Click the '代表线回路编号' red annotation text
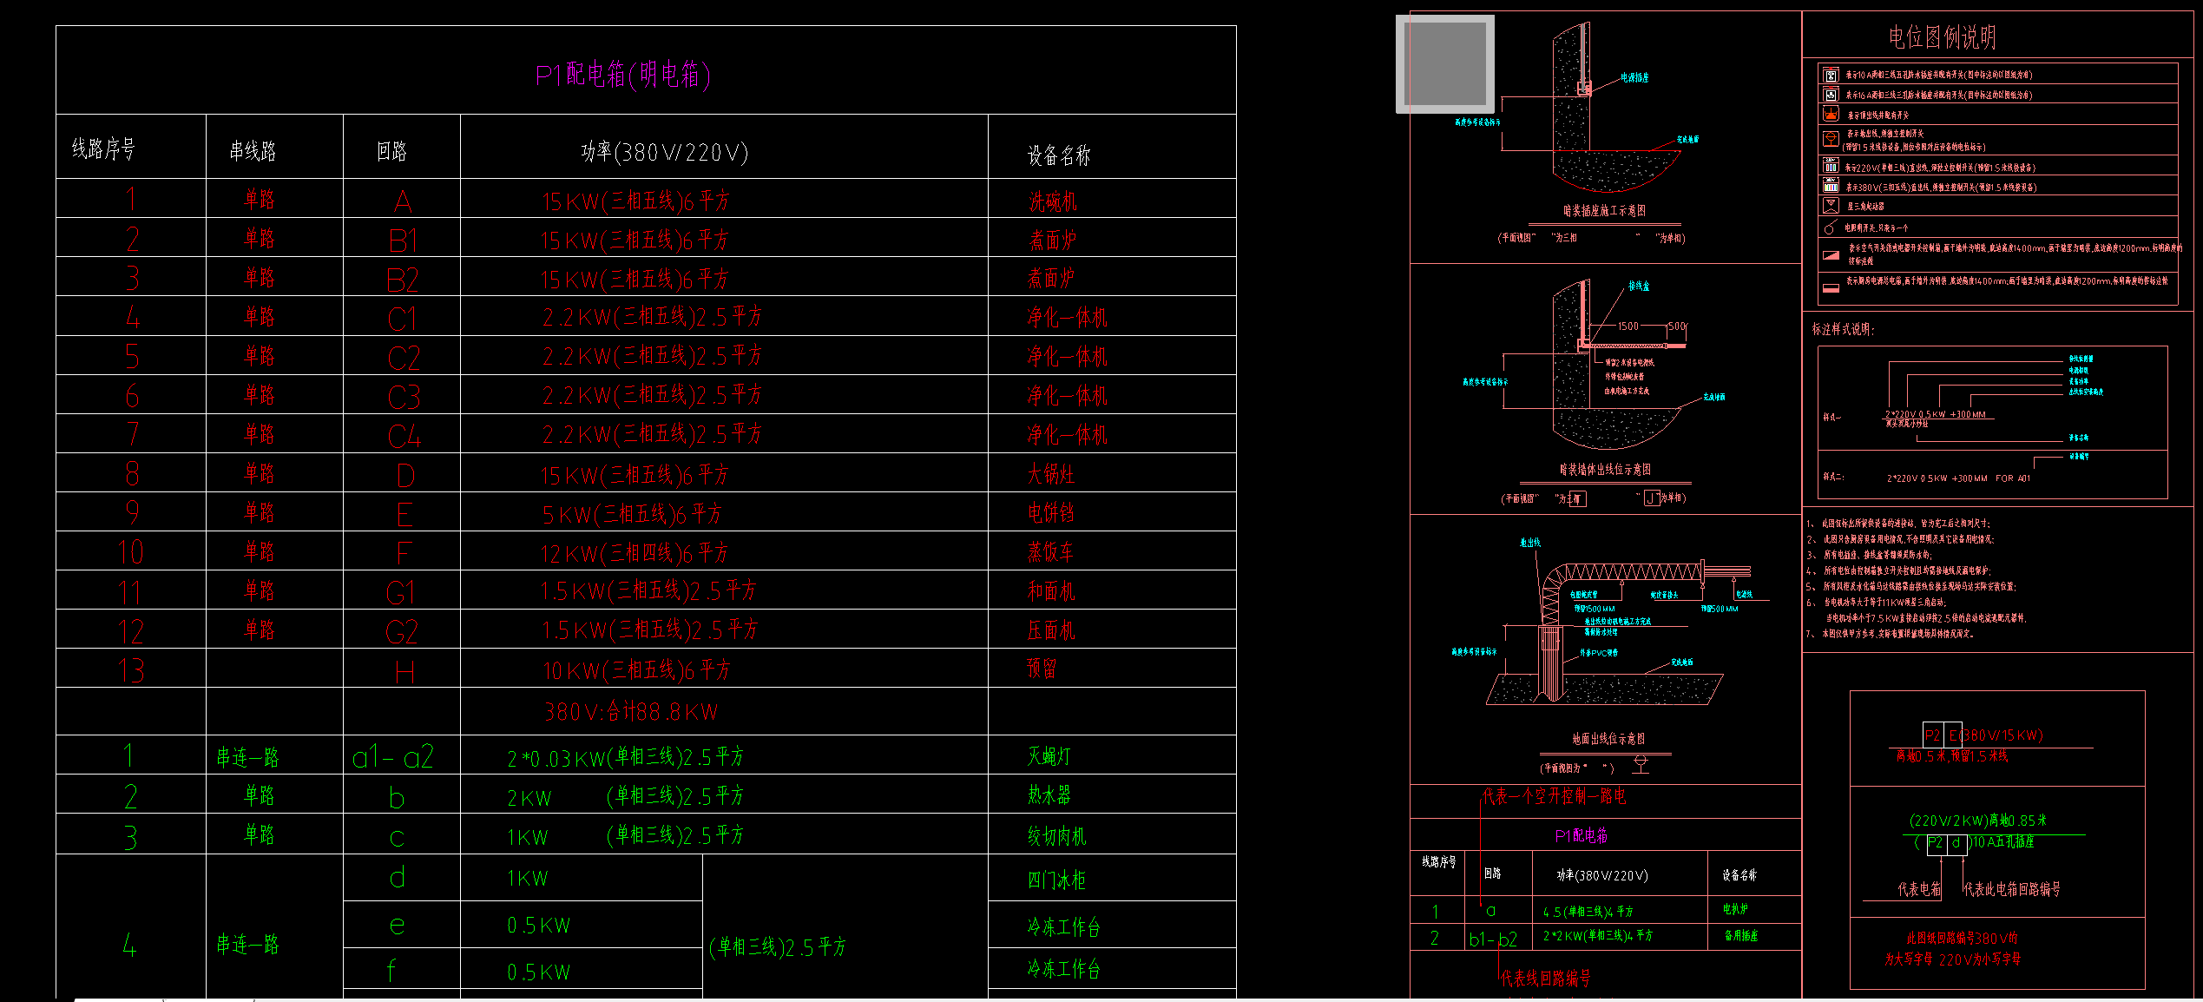Viewport: 2203px width, 1002px height. [1545, 979]
